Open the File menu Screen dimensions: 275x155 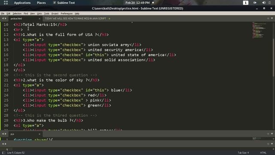(3, 13)
